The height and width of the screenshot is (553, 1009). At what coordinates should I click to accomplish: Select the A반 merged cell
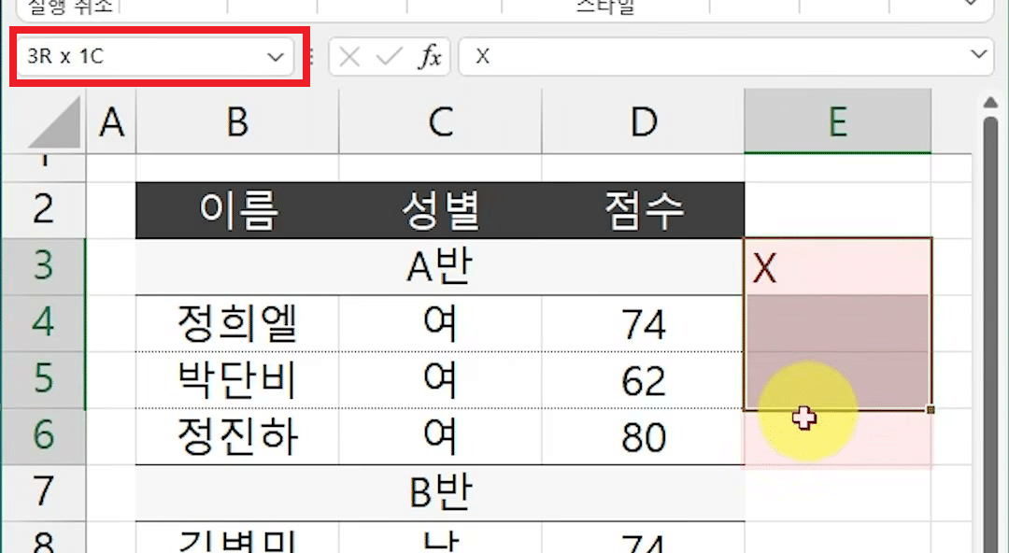[440, 266]
